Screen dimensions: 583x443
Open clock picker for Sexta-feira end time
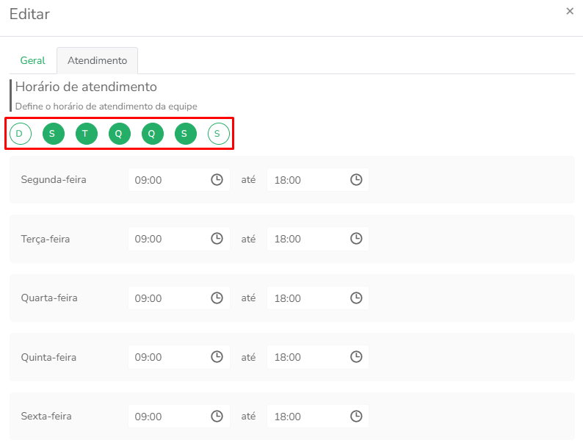[x=356, y=416]
